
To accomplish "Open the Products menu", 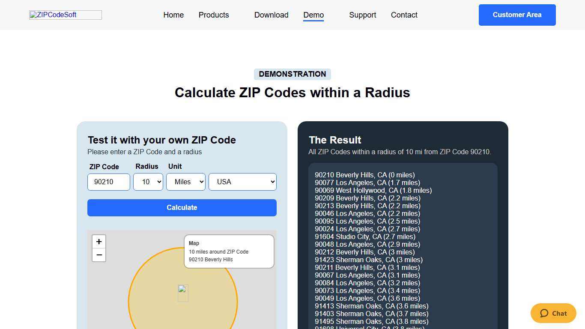I will tap(213, 15).
